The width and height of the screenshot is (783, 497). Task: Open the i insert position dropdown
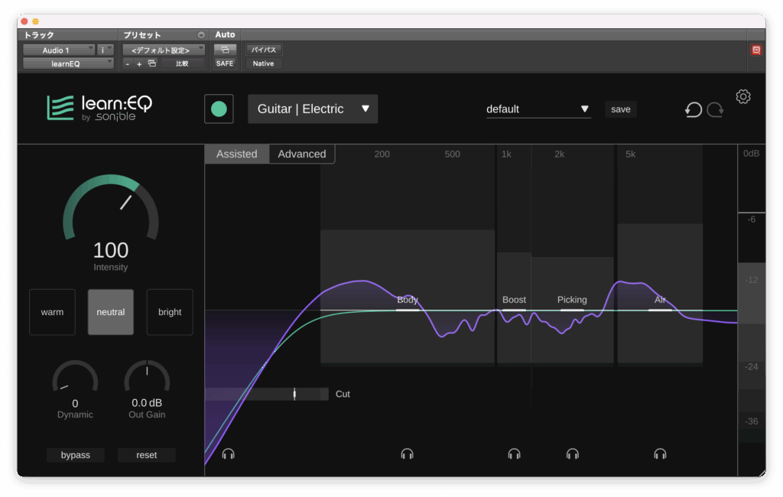[106, 50]
